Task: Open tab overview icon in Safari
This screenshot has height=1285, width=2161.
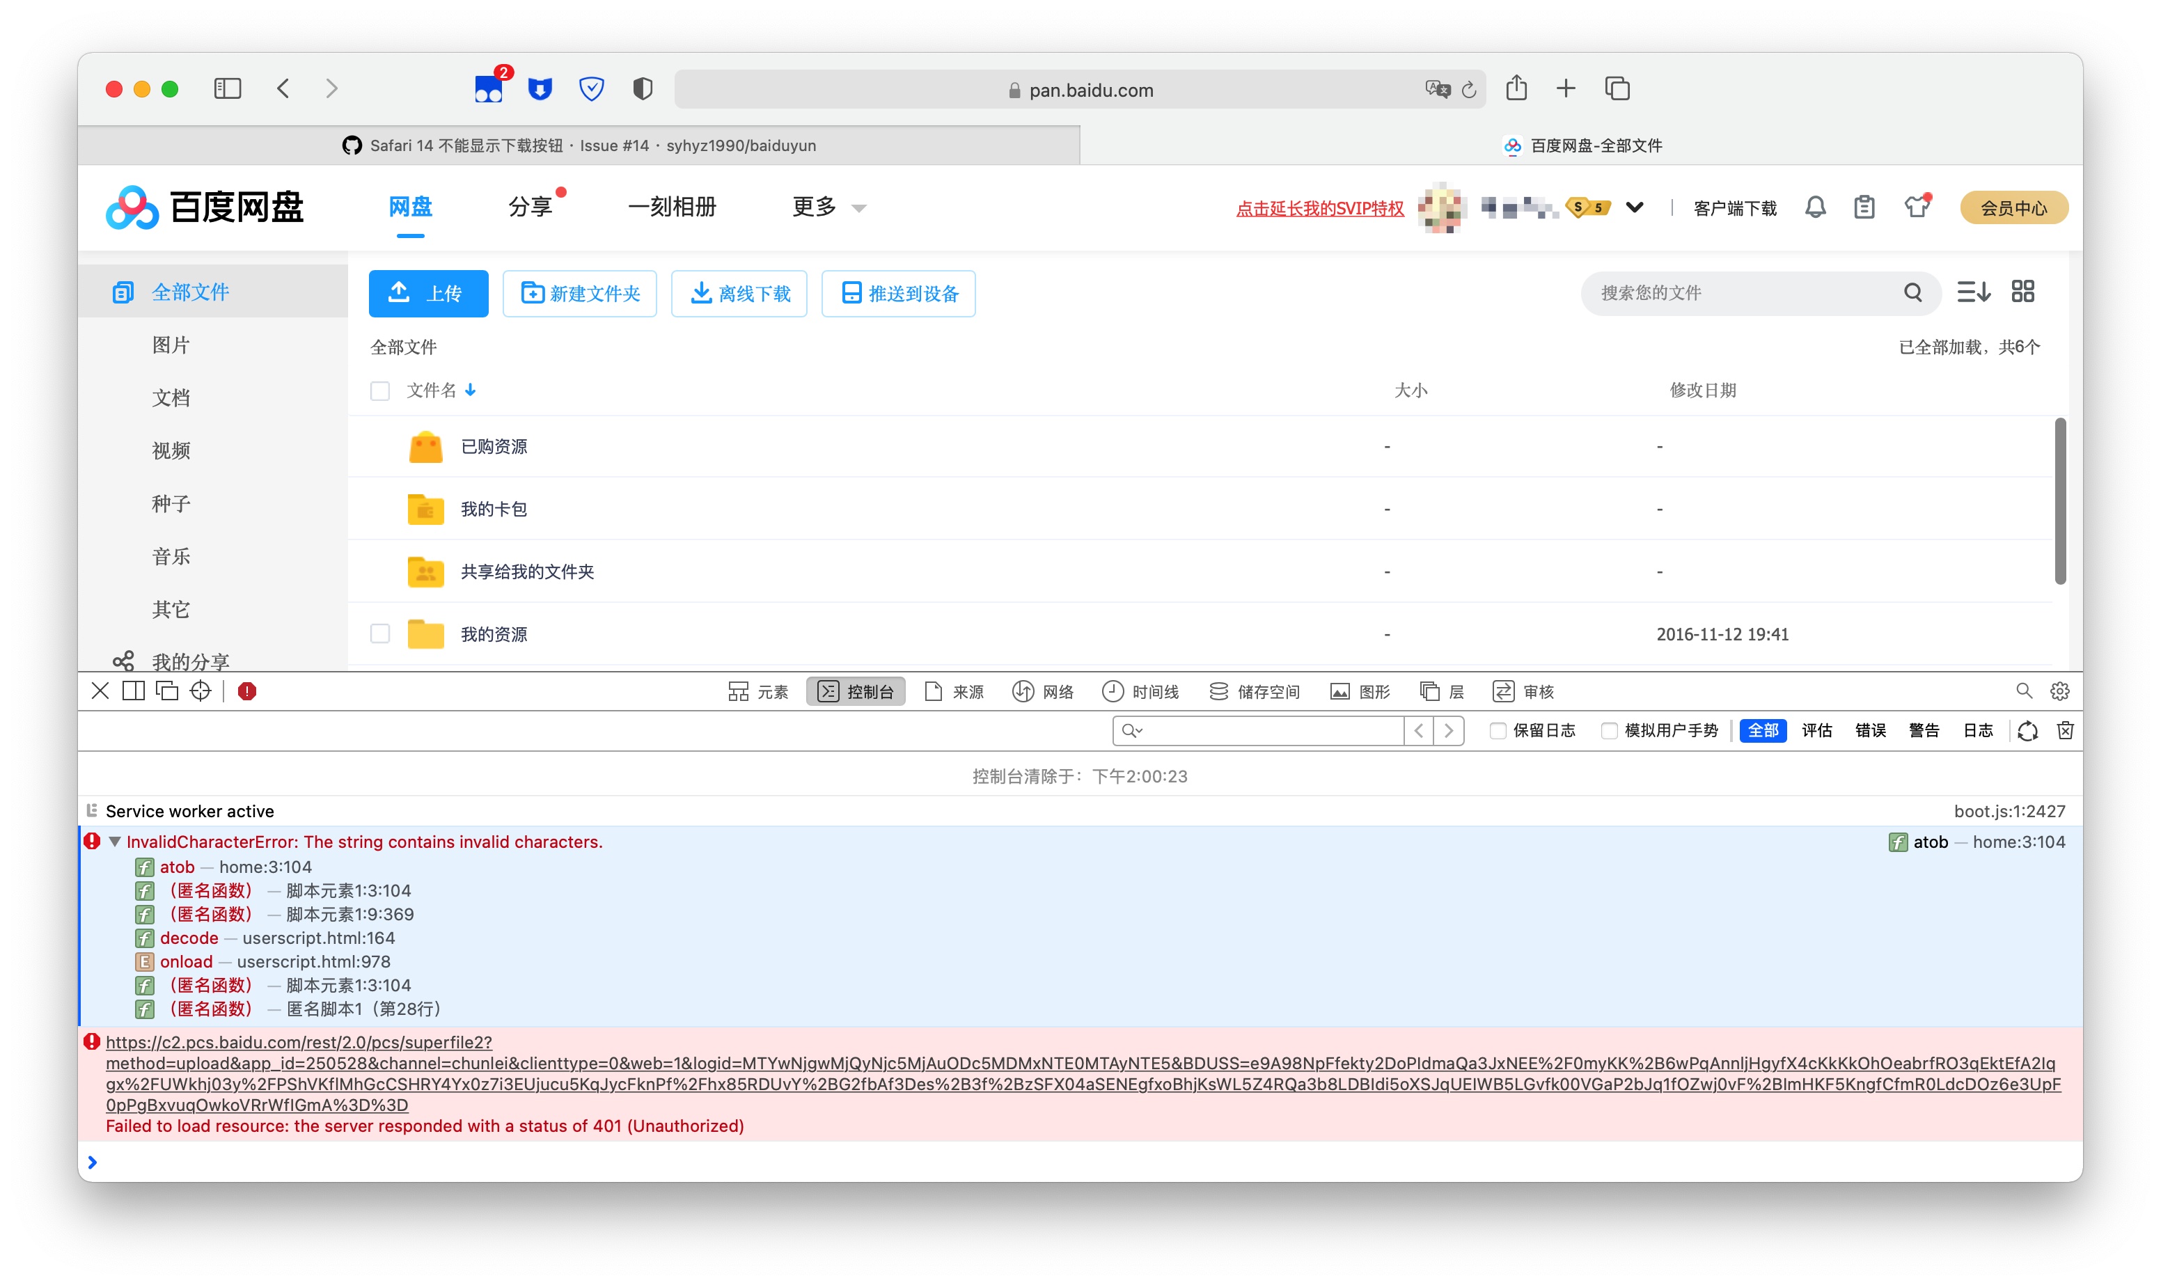Action: pos(1617,88)
